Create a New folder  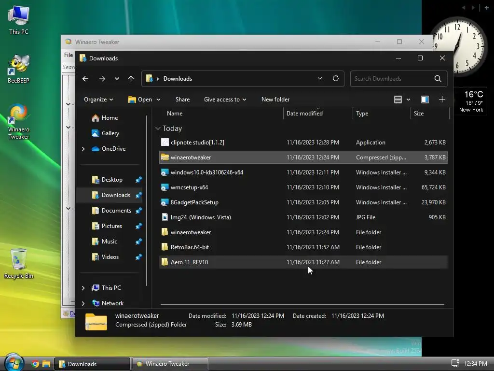tap(275, 100)
